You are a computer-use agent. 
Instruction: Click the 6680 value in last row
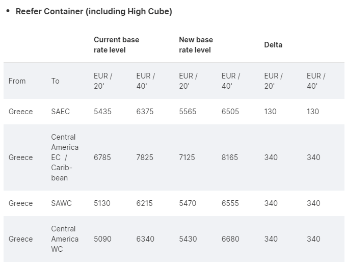pos(230,239)
